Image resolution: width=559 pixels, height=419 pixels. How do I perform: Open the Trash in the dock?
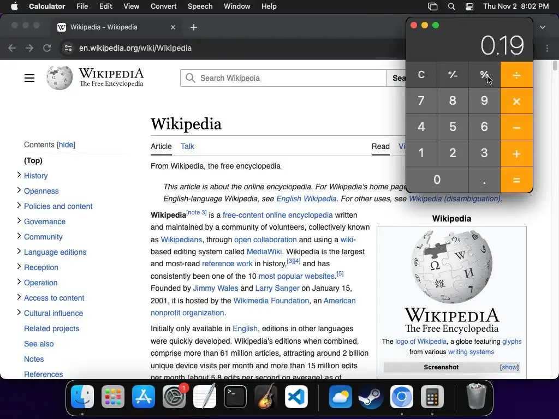pos(476,397)
